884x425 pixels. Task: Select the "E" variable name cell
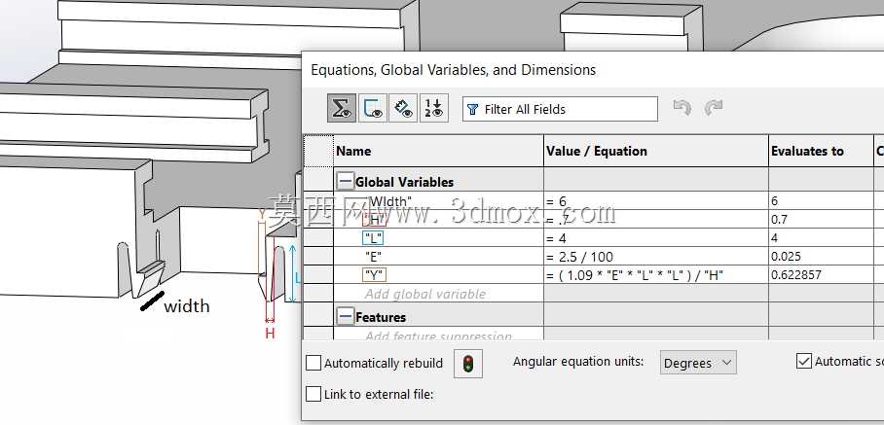(439, 257)
